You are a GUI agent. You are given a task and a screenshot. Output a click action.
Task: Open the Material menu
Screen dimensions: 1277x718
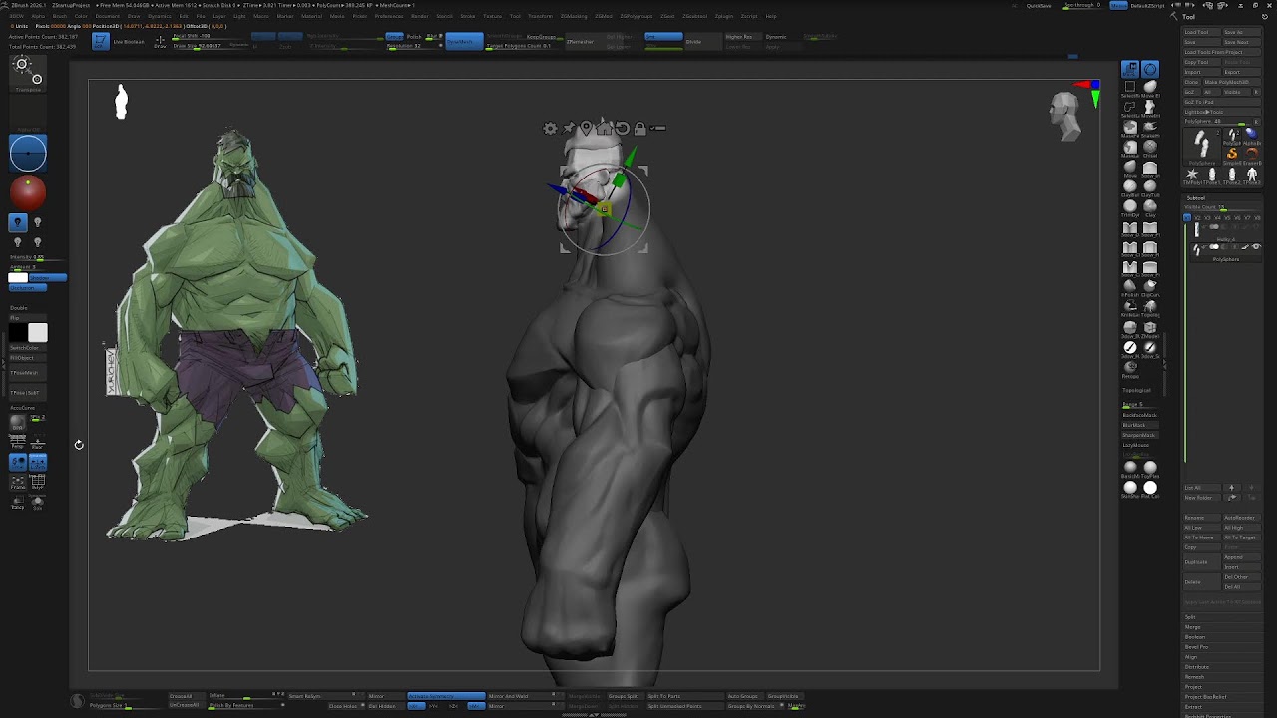click(x=311, y=16)
